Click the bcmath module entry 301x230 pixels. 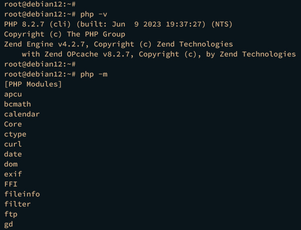pos(17,104)
